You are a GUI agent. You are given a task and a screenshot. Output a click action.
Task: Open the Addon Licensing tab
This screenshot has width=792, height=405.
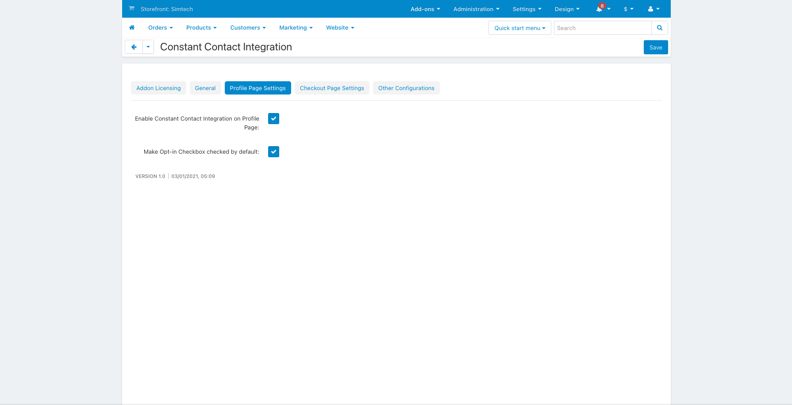point(158,88)
